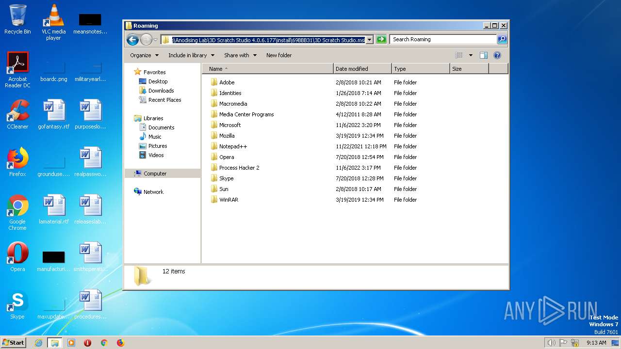621x349 pixels.
Task: Click the Chrome taskbar icon
Action: (x=104, y=343)
